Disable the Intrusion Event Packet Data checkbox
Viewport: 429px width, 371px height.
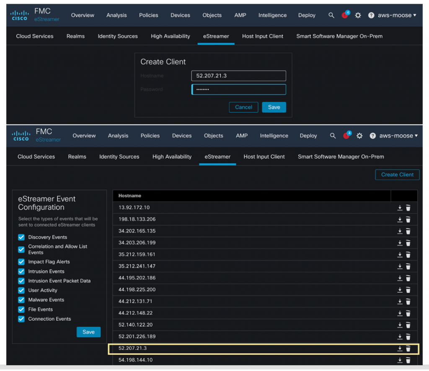[x=21, y=281]
